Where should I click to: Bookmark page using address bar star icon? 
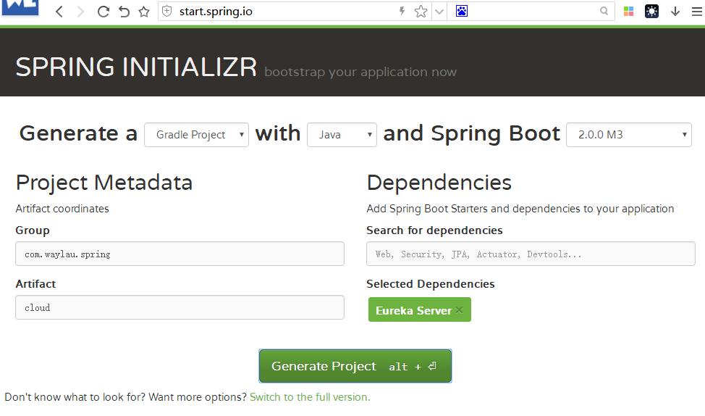tap(421, 12)
